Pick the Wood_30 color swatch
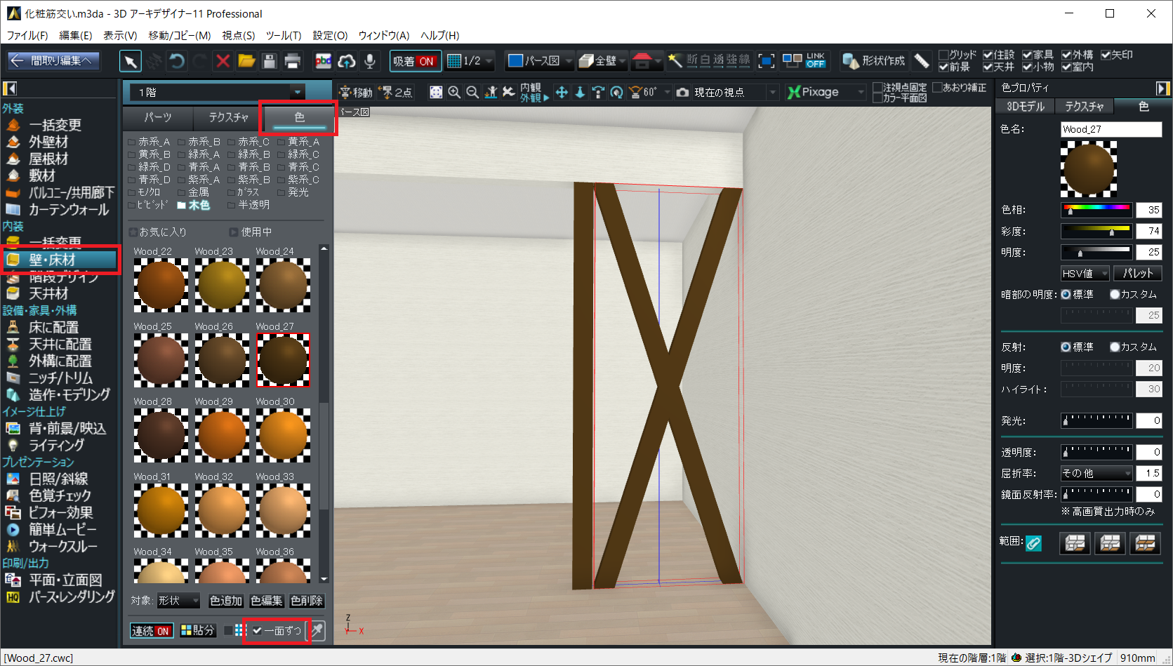 pyautogui.click(x=283, y=435)
